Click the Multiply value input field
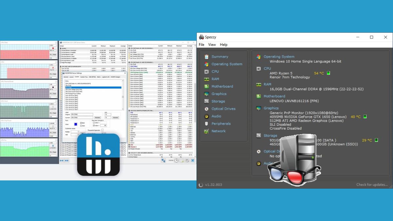This screenshot has height=221, width=393. 75,132
